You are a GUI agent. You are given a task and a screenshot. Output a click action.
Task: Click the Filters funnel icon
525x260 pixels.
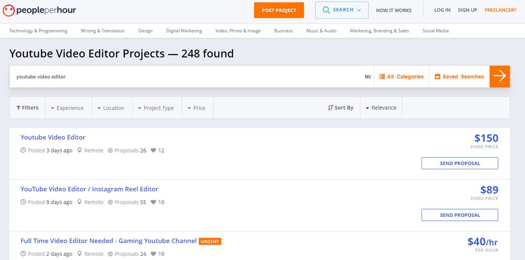(18, 107)
